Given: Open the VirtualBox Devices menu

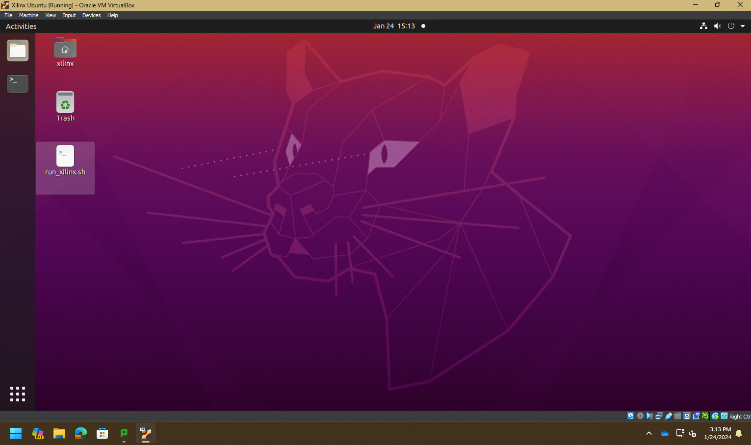Looking at the screenshot, I should click(91, 15).
